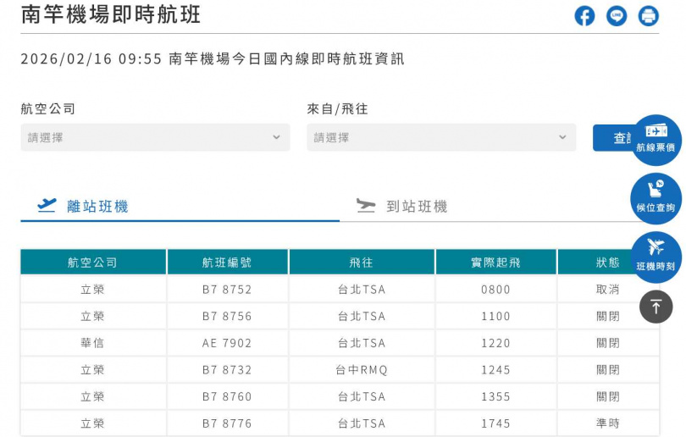This screenshot has height=437, width=686.
Task: Select flight number B7 8756
Action: click(x=227, y=316)
